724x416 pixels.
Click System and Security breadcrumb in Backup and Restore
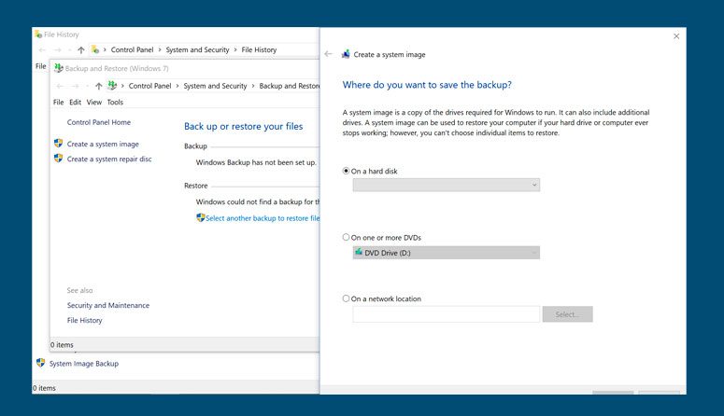click(215, 86)
